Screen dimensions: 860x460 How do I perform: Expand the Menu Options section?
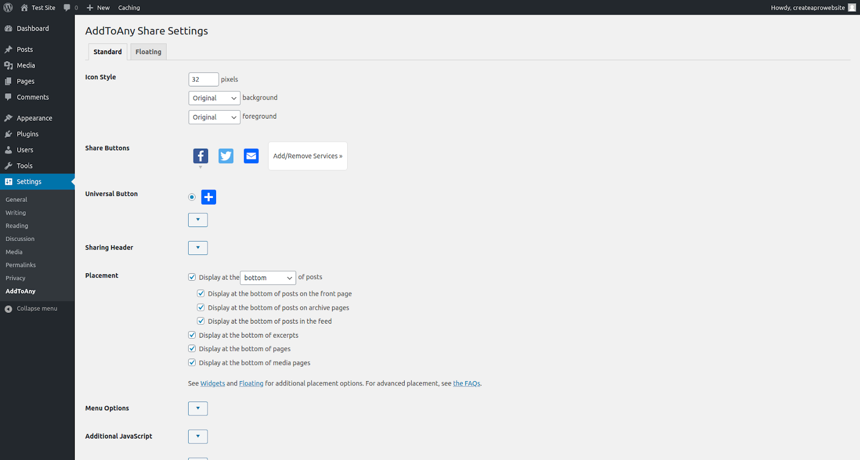198,408
